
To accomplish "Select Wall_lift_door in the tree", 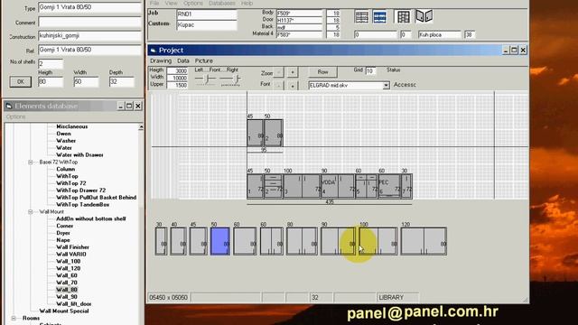I will tap(74, 304).
